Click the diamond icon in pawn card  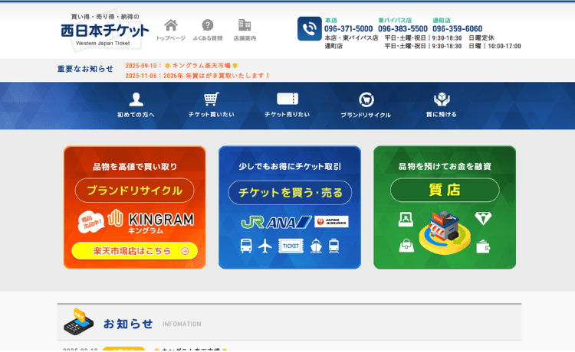click(483, 218)
